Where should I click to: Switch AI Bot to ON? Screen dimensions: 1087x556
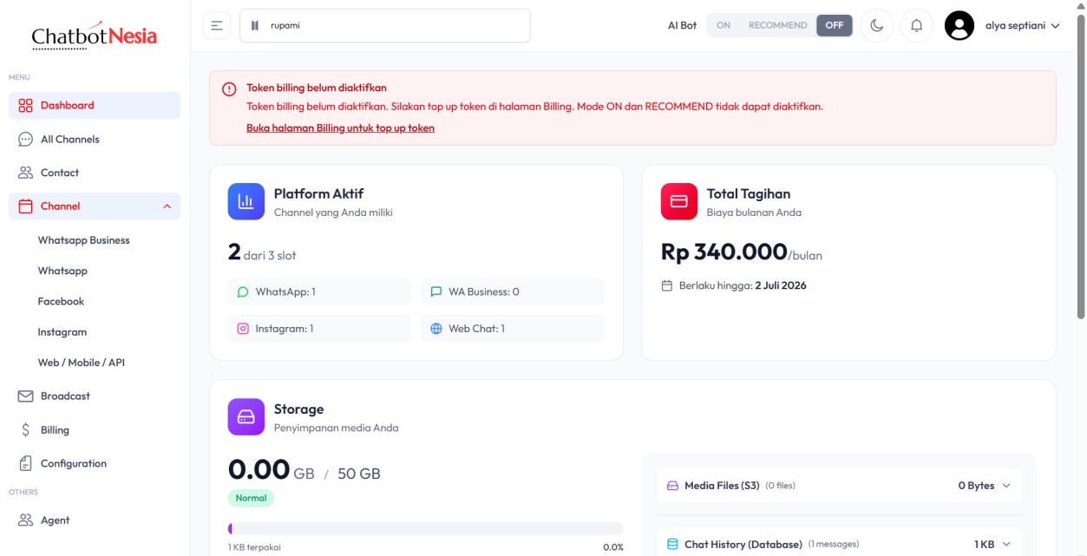click(724, 25)
